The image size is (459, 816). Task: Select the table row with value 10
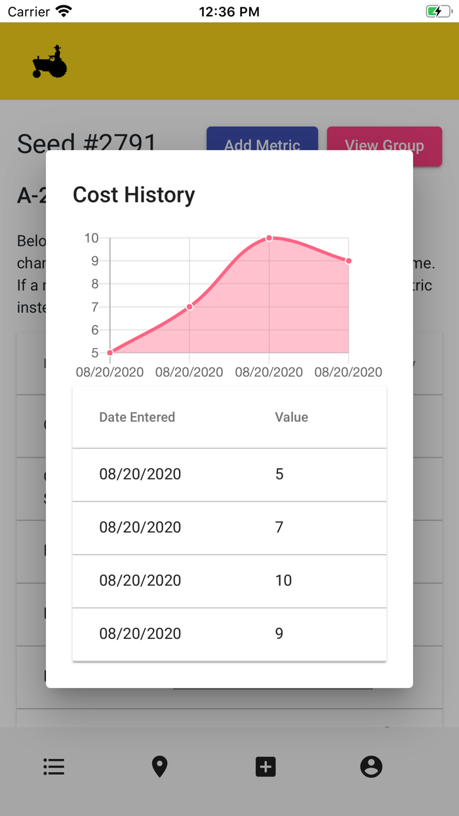pyautogui.click(x=229, y=581)
